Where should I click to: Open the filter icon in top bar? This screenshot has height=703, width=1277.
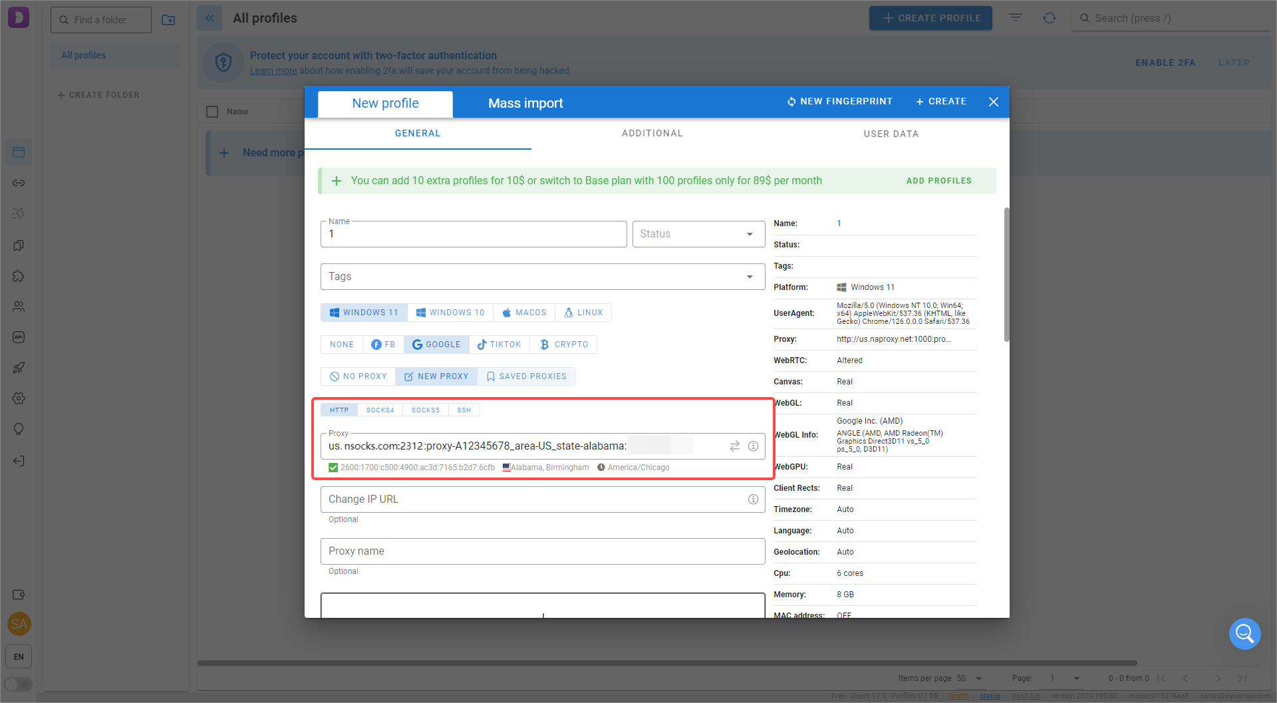(x=1016, y=18)
